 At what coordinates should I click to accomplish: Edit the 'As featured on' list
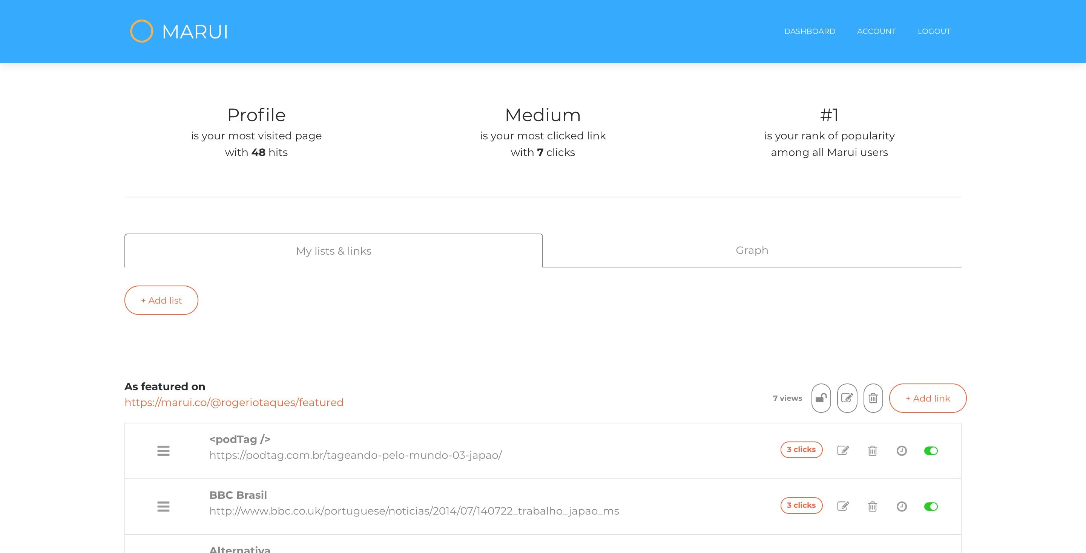click(847, 398)
